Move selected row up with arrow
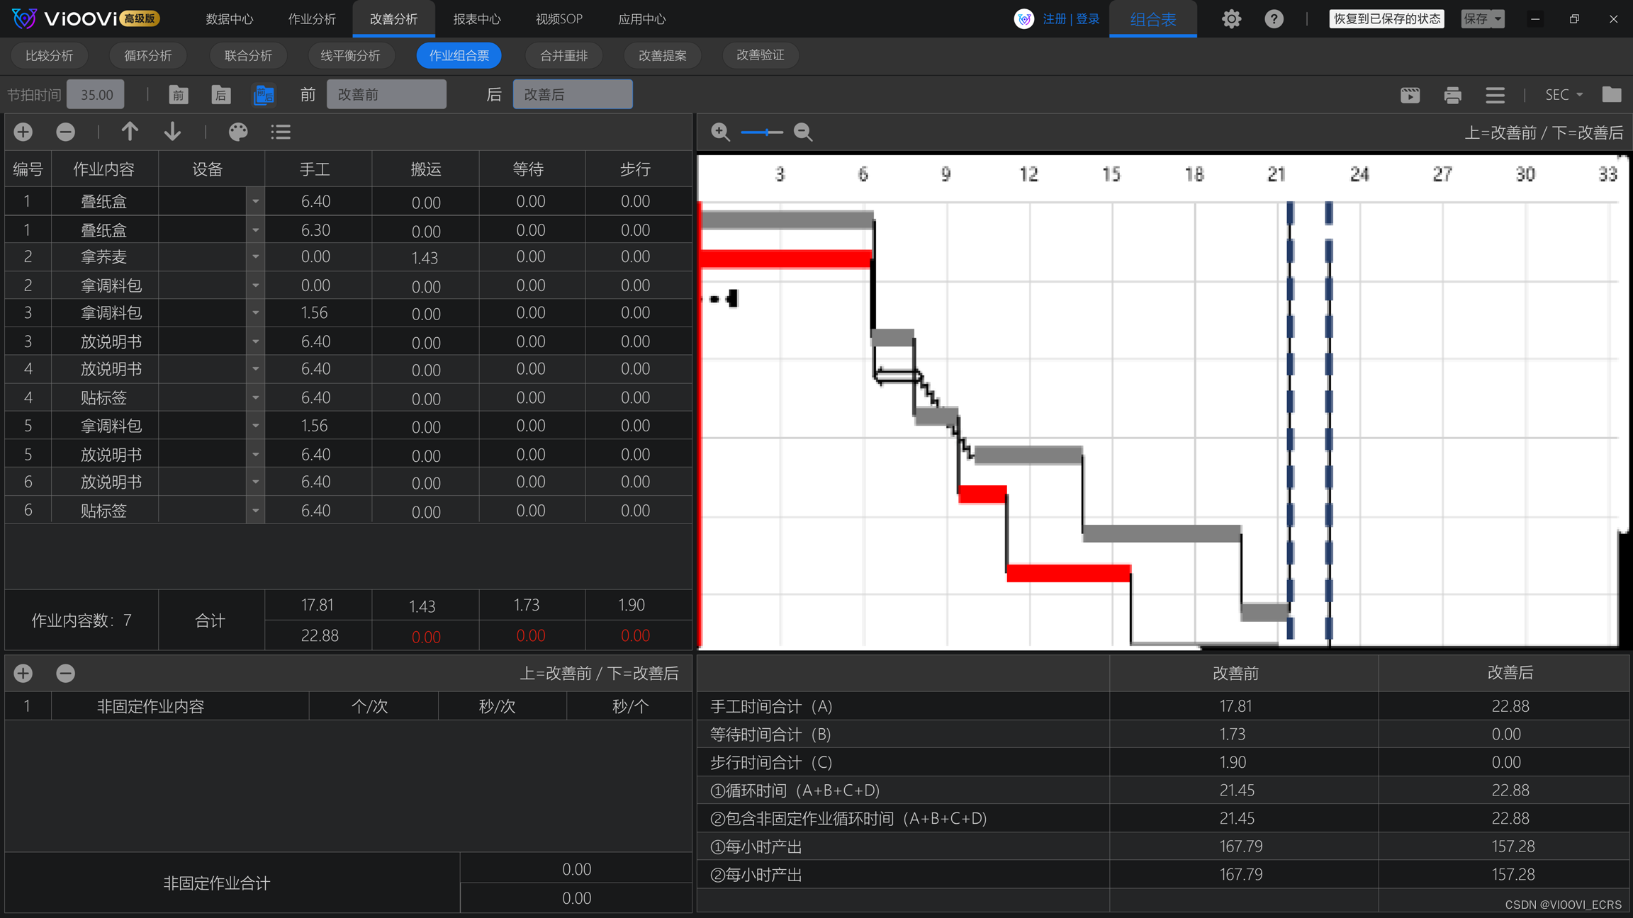 pos(130,132)
